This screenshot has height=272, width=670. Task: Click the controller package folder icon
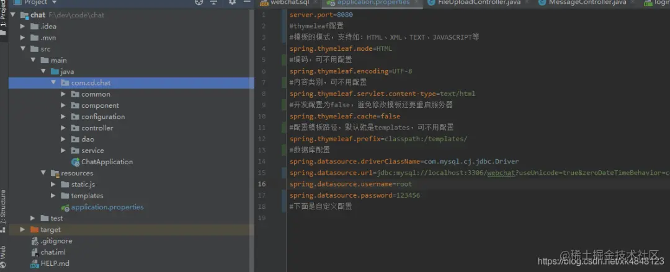click(75, 128)
